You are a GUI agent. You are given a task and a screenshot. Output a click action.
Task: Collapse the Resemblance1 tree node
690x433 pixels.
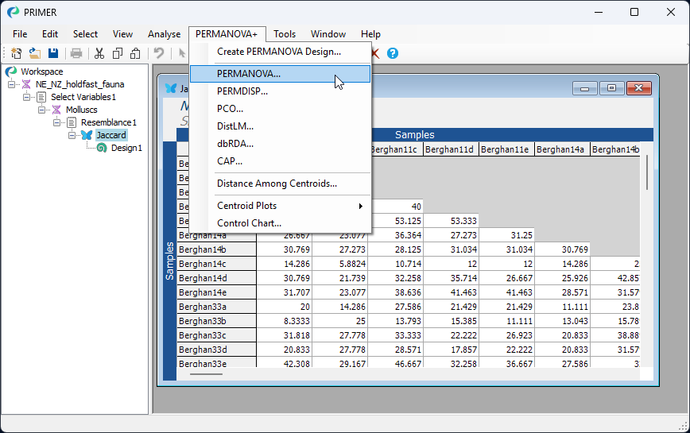coord(57,122)
